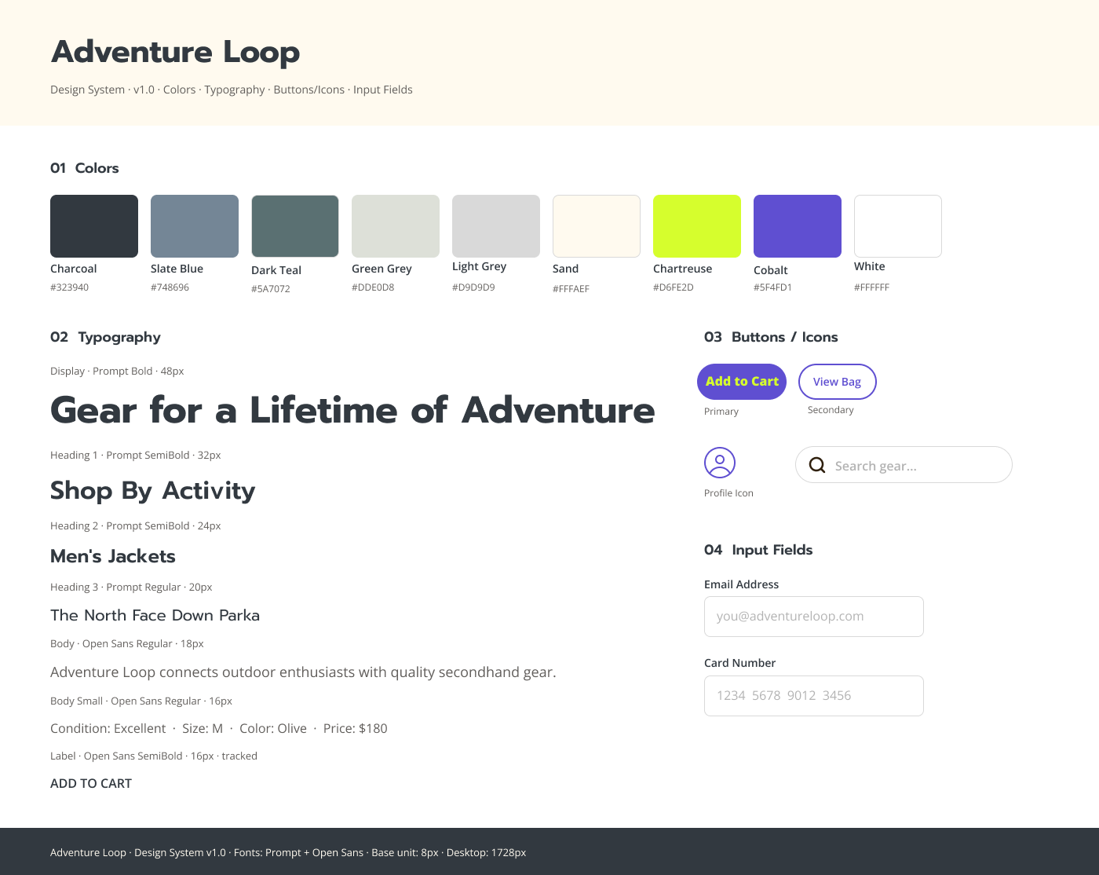Viewport: 1099px width, 875px height.
Task: Click the Gear for a Lifetime headline
Action: tap(352, 410)
